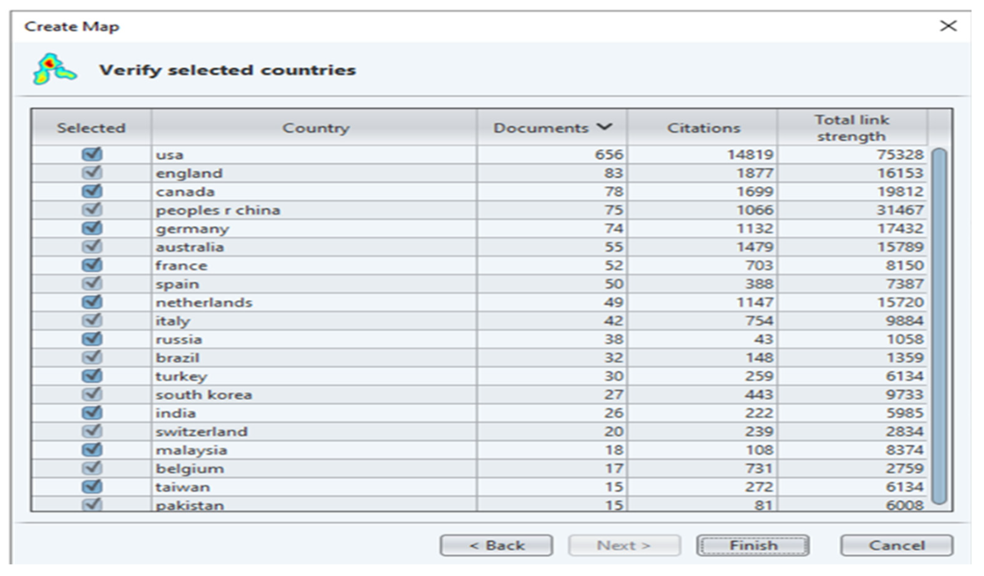
Task: Toggle peoples r china checkbox
Action: click(92, 210)
